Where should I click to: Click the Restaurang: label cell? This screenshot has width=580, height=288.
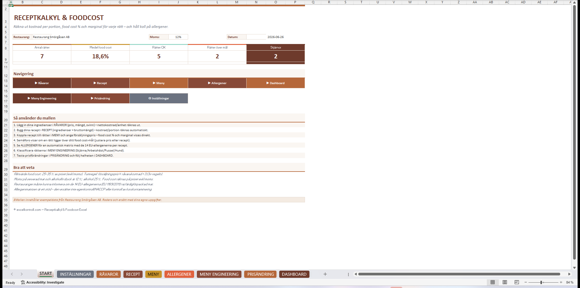pyautogui.click(x=22, y=37)
